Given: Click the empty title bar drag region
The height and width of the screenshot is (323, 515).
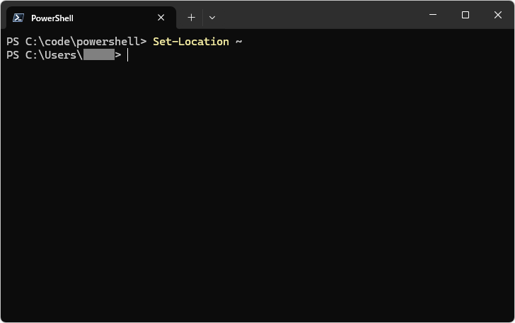Looking at the screenshot, I should pyautogui.click(x=318, y=16).
